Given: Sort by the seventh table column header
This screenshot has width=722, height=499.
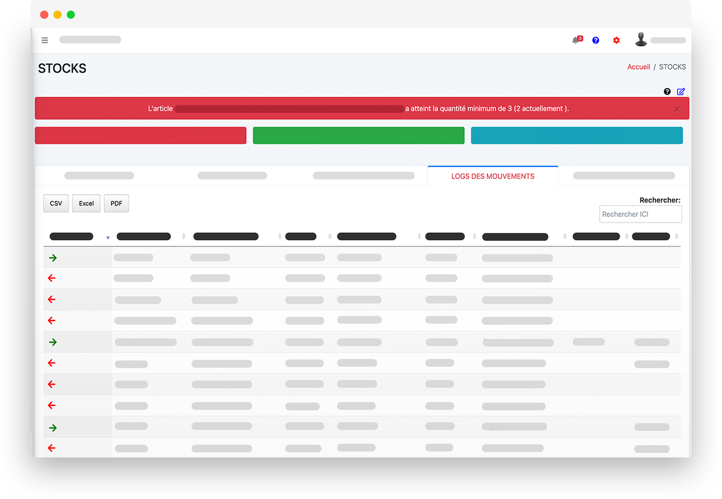Looking at the screenshot, I should pos(515,237).
